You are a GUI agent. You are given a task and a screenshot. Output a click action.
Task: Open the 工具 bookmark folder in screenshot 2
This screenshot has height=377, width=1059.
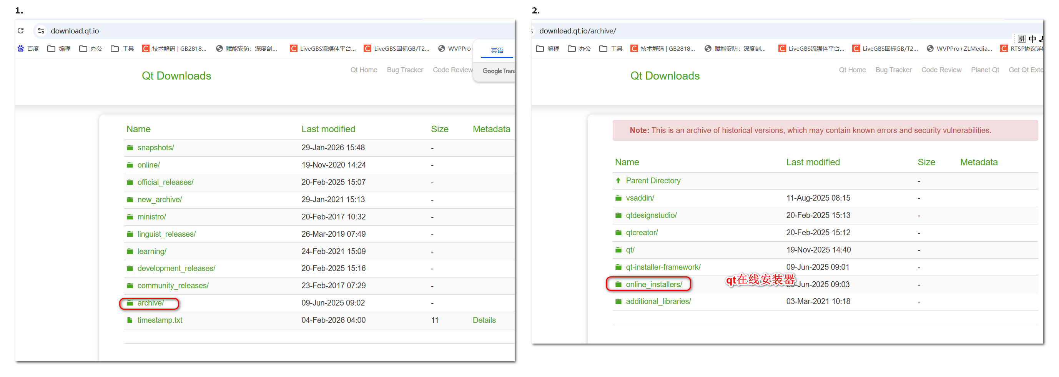(611, 48)
